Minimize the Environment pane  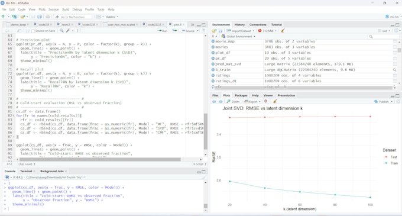pos(393,25)
